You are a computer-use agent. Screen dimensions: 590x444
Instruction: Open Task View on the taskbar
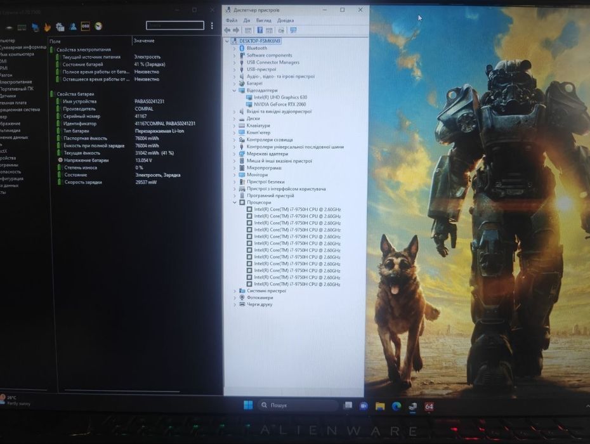(348, 405)
